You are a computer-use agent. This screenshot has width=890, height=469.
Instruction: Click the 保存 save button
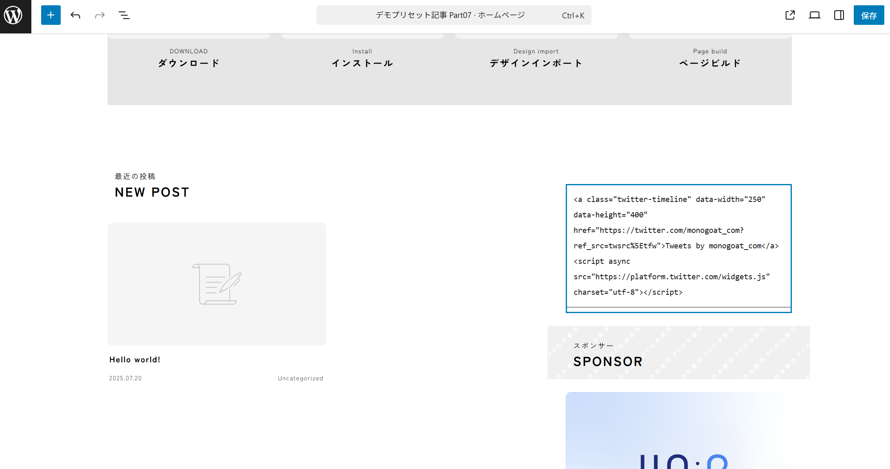click(x=869, y=15)
